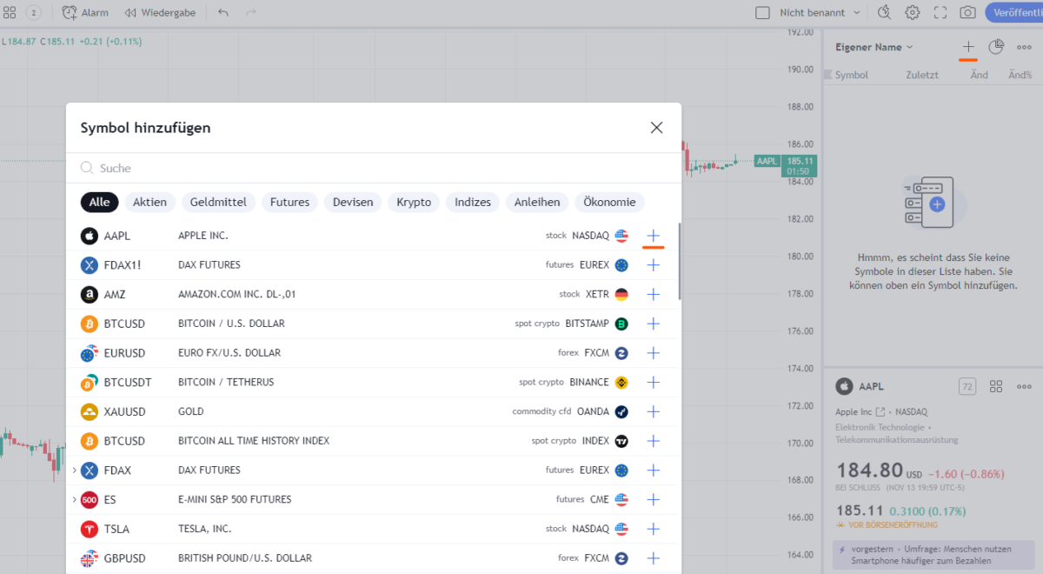Sort watchlist by Änd% column
The width and height of the screenshot is (1043, 574).
click(1020, 75)
